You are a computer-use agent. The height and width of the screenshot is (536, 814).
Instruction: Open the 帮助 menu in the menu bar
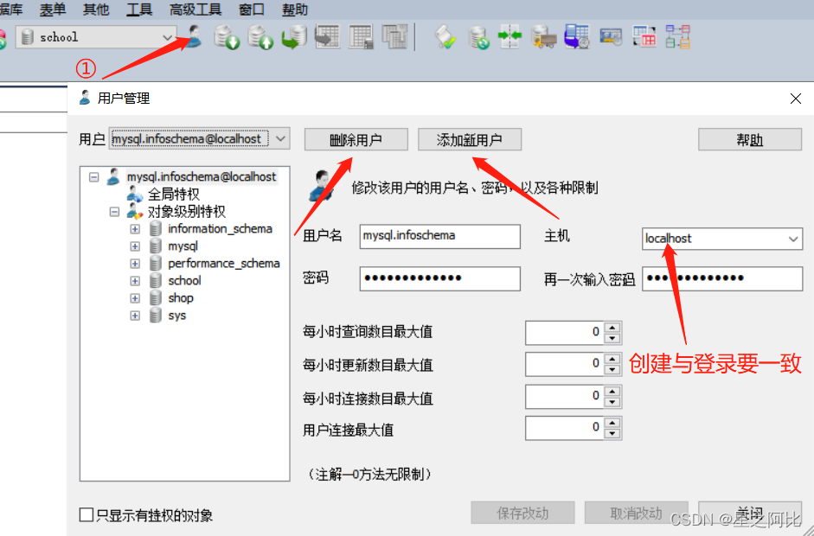coord(295,10)
